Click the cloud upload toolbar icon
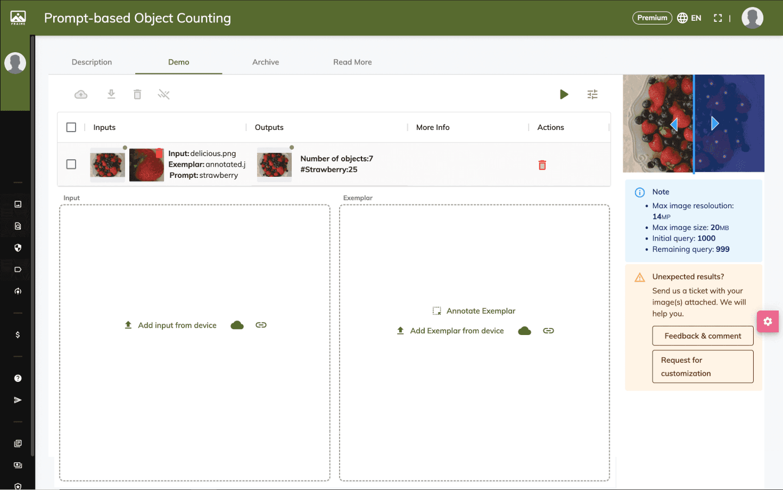The width and height of the screenshot is (783, 490). coord(81,94)
